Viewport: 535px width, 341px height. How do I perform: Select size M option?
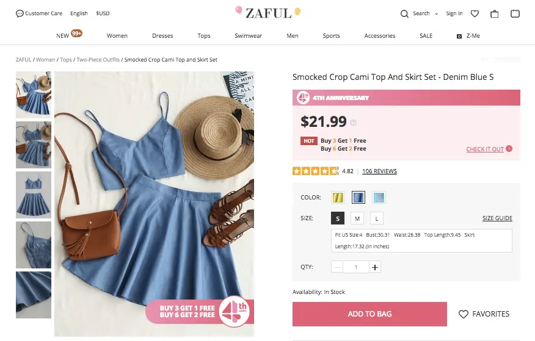(x=357, y=218)
